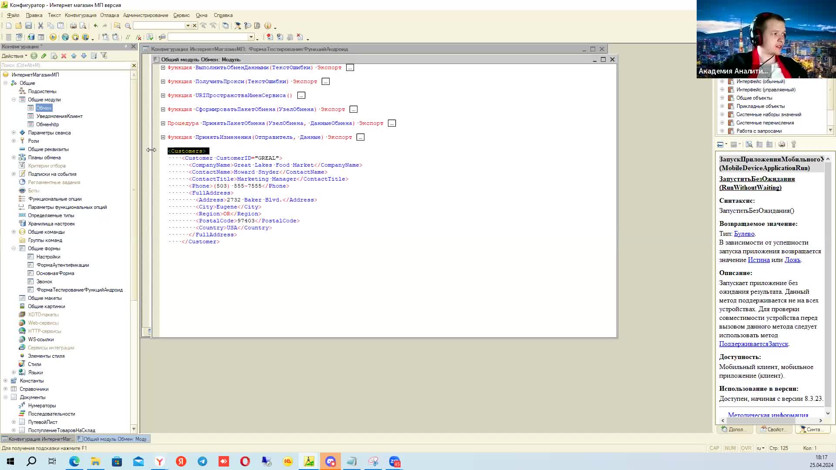
Task: Switch to the Свойст... bottom panel tab
Action: point(774,430)
